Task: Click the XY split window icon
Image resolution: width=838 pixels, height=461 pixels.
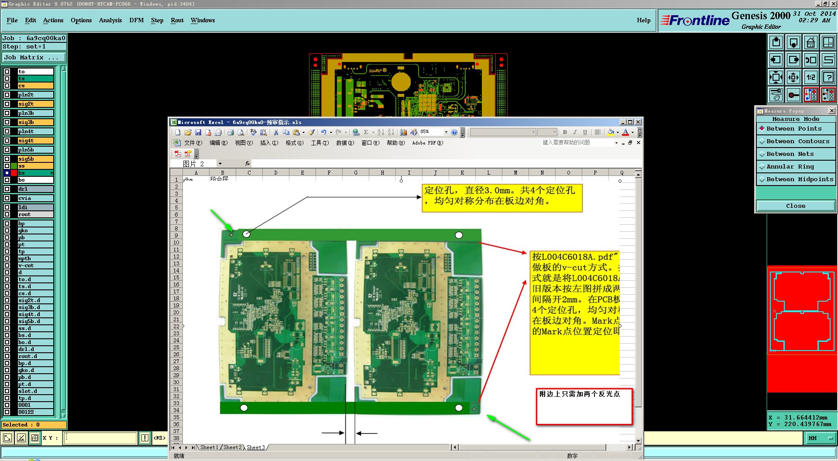Action: click(x=828, y=42)
